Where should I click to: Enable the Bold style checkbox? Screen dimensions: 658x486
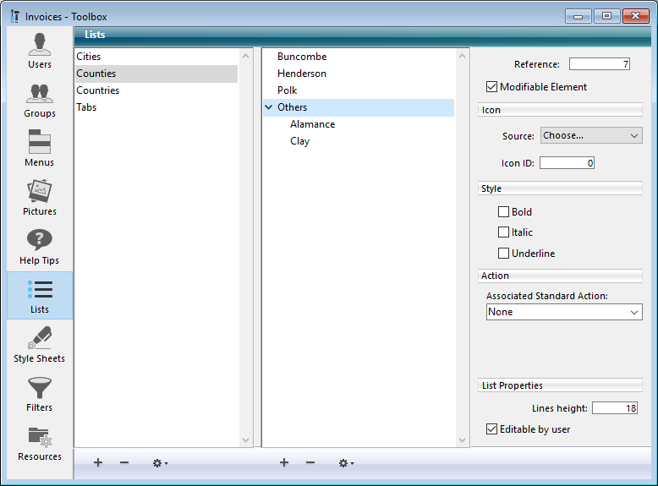[x=504, y=212]
